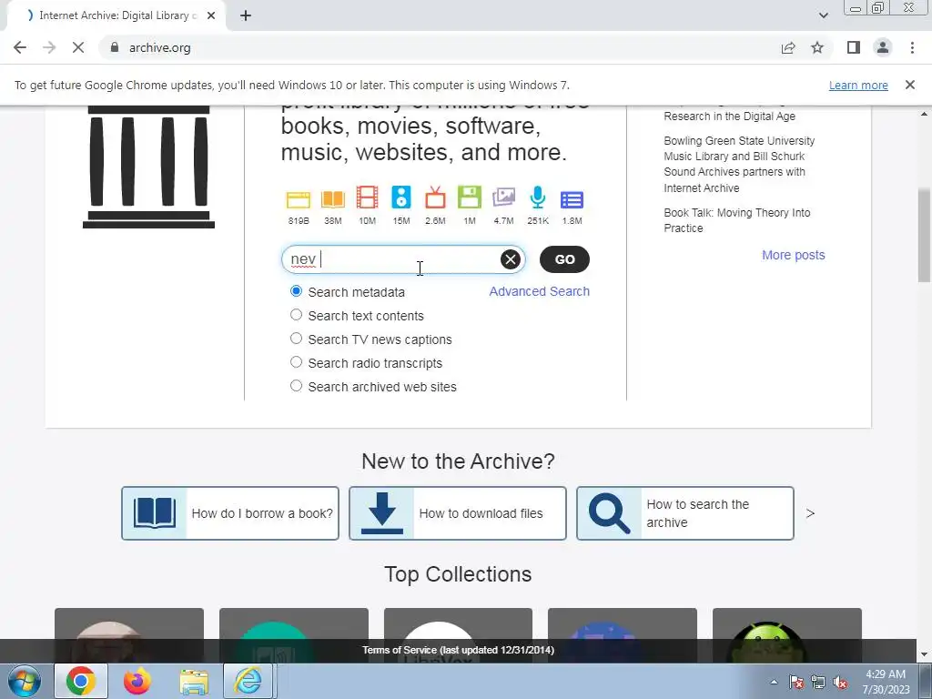932x699 pixels.
Task: Open a new tab with the plus icon
Action: [x=246, y=16]
